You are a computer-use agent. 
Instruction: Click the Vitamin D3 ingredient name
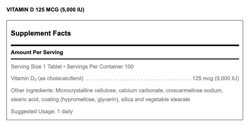24,78
